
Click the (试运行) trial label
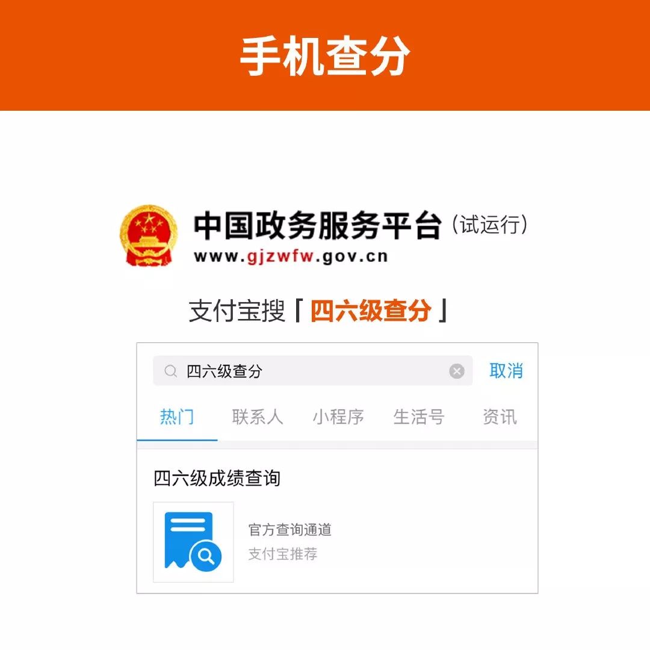489,224
